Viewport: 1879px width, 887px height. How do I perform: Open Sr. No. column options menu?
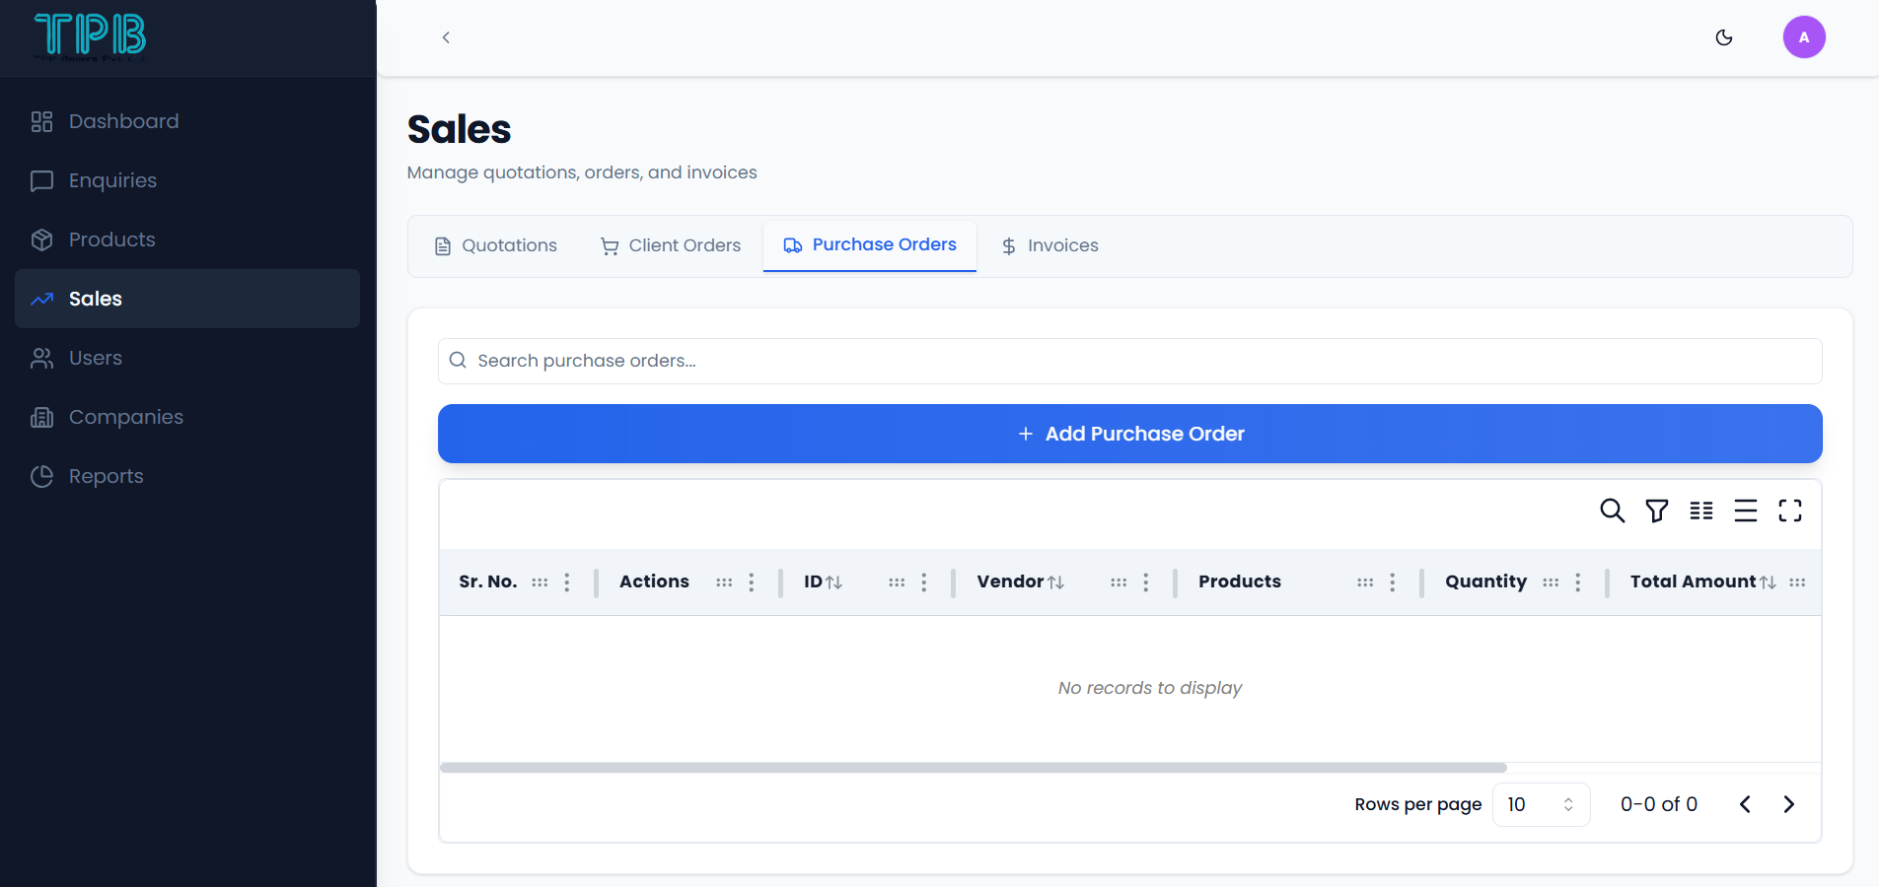(567, 582)
